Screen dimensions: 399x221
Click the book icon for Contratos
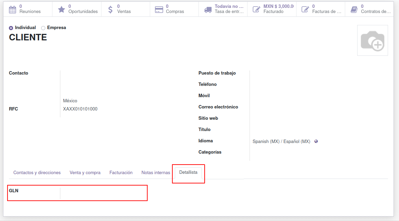pos(354,9)
